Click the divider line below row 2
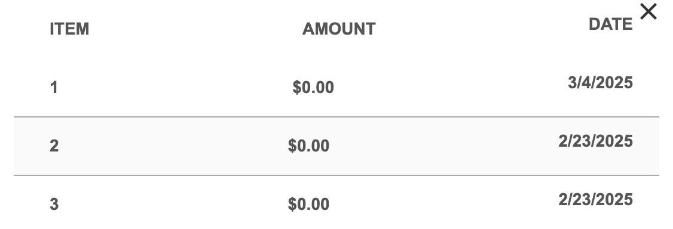 (336, 175)
